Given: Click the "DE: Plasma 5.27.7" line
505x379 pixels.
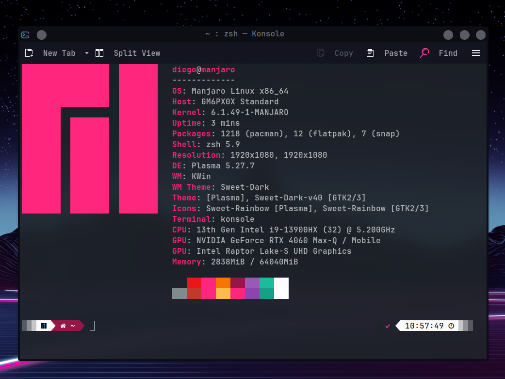Looking at the screenshot, I should (213, 165).
